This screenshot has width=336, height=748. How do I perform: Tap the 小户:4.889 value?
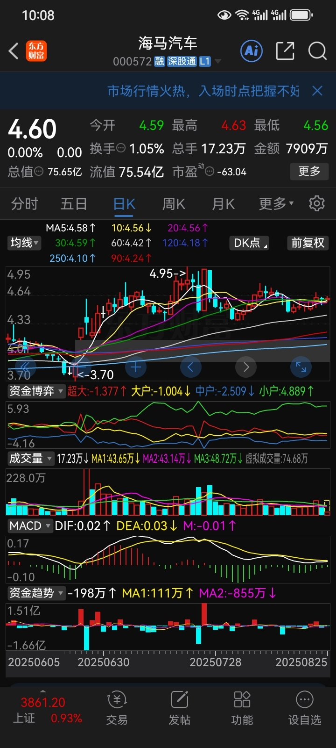(x=287, y=391)
